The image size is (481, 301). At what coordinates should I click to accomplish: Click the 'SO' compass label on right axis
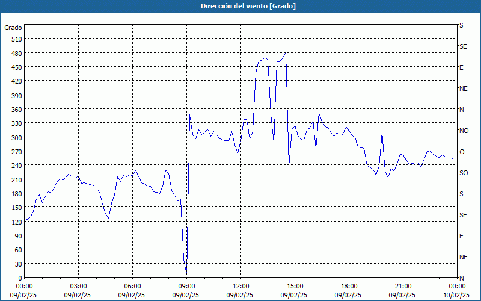point(464,173)
